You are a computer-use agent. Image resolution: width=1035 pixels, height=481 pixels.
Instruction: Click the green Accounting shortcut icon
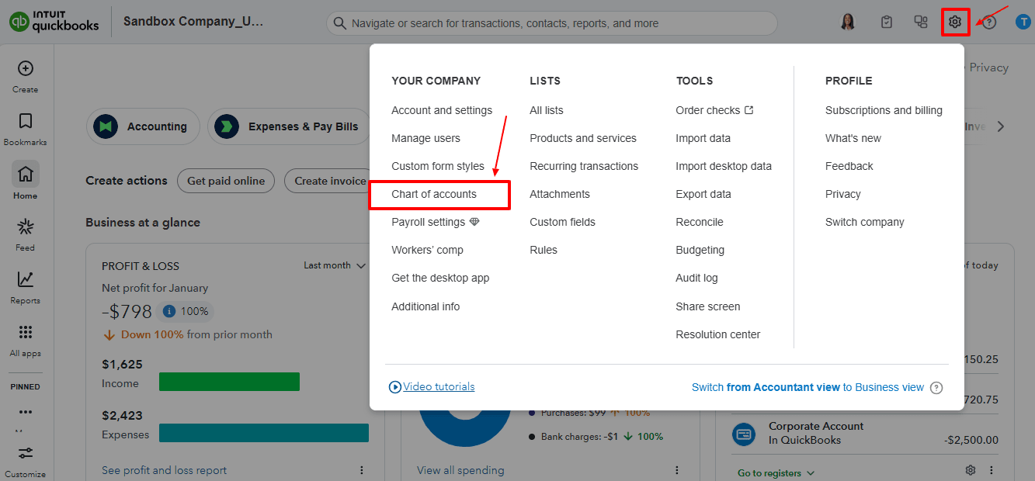pyautogui.click(x=106, y=126)
